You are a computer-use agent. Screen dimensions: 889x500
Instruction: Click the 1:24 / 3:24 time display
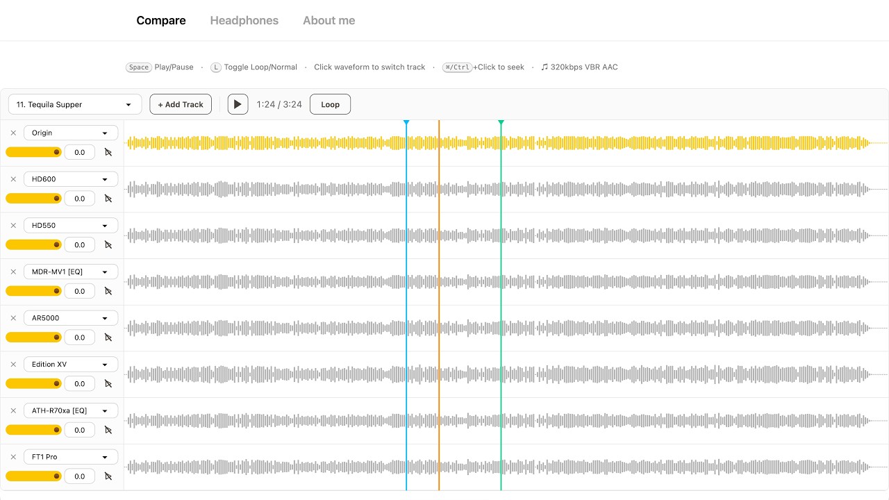click(x=279, y=104)
